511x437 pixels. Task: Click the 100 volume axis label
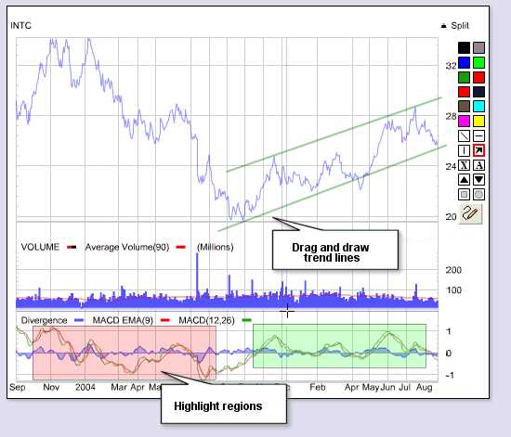tap(453, 290)
